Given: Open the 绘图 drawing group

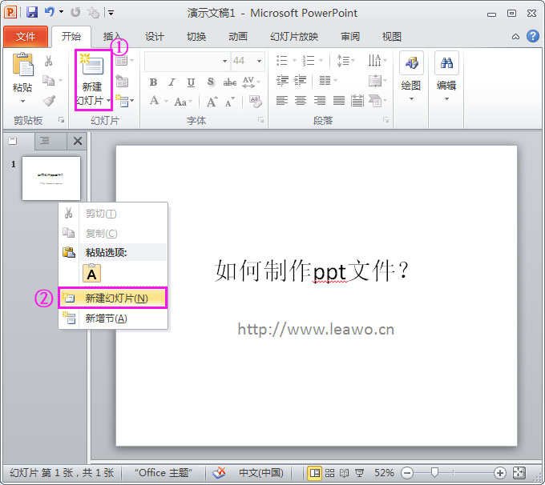Looking at the screenshot, I should (x=411, y=77).
